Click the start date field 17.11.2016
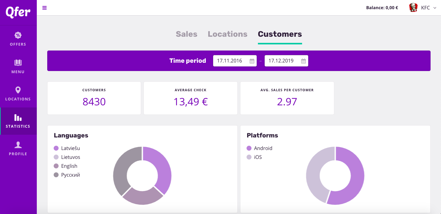Image resolution: width=441 pixels, height=214 pixels. [230, 61]
